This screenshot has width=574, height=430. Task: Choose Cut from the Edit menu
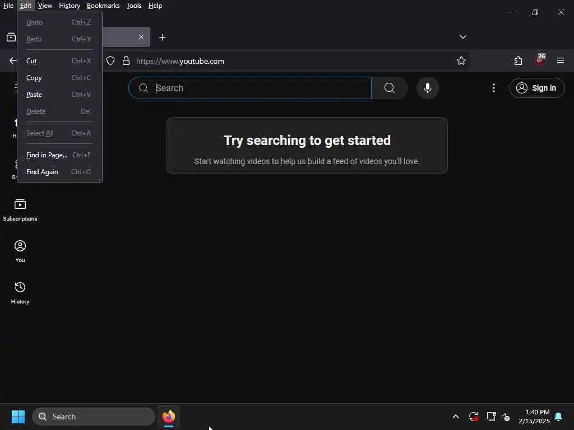(59, 60)
